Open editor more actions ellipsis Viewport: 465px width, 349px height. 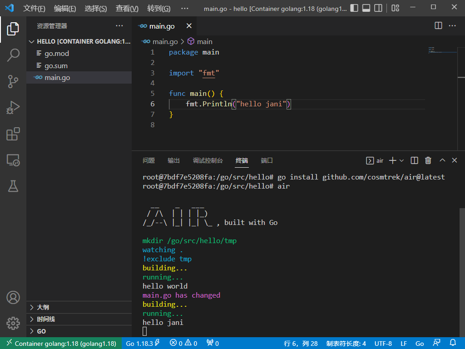point(452,26)
